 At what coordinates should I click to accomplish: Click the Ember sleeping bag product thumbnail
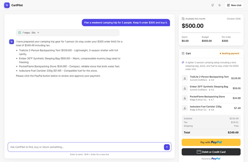[185, 88]
